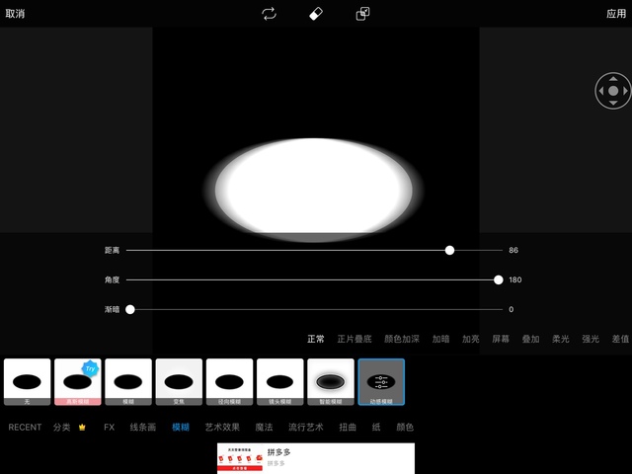The width and height of the screenshot is (632, 474).
Task: Try the 高斯模糊 effect with Try badge
Action: pos(78,382)
